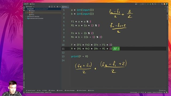Click Python 3.9 interpreter in status bar

tap(158, 93)
